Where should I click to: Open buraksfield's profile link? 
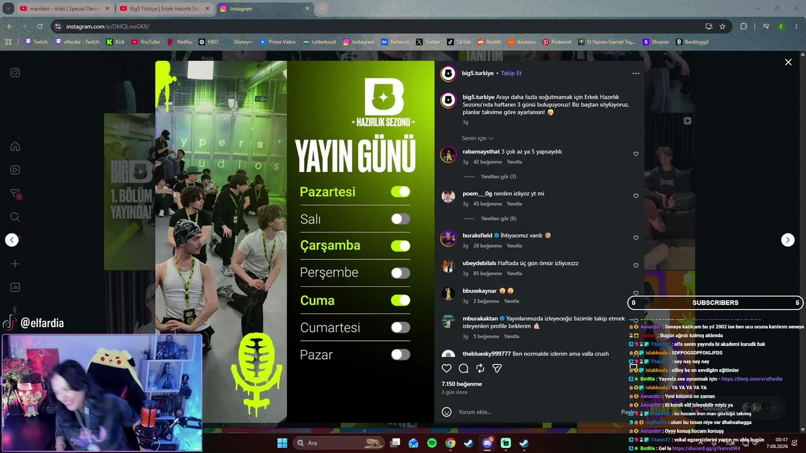tap(477, 235)
